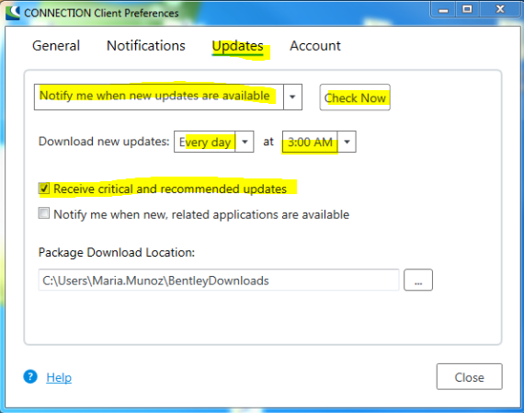Click the Notify me when new updates text box
524x413 pixels.
(x=159, y=97)
